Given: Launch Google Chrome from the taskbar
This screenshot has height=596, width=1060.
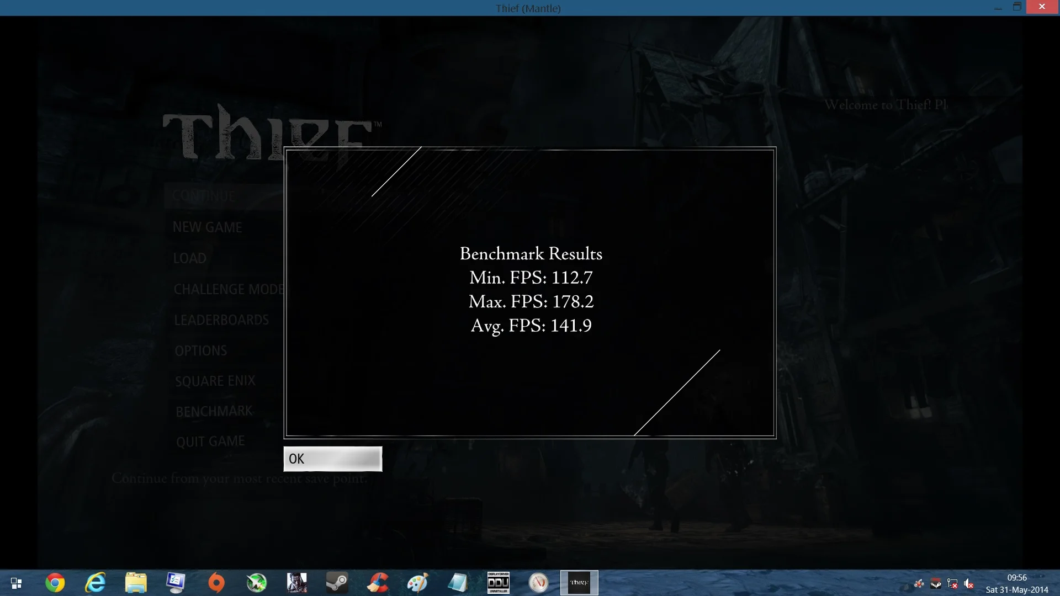Looking at the screenshot, I should [x=55, y=583].
